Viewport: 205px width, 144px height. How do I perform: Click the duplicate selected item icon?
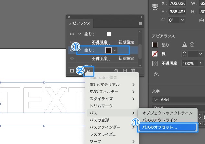(125, 71)
